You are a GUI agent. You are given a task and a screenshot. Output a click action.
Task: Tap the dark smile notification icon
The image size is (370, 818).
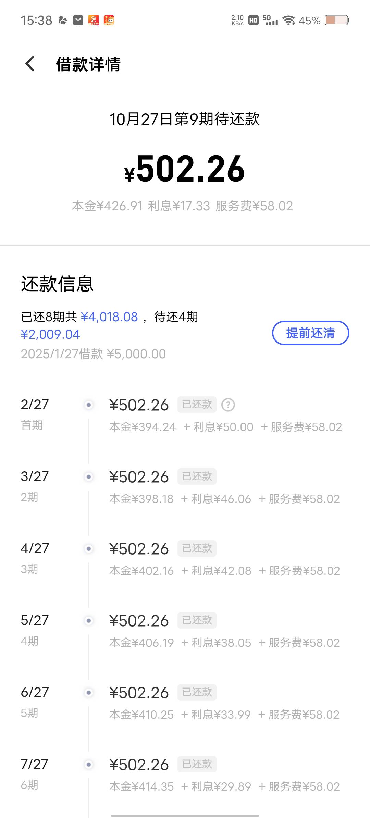click(x=78, y=20)
